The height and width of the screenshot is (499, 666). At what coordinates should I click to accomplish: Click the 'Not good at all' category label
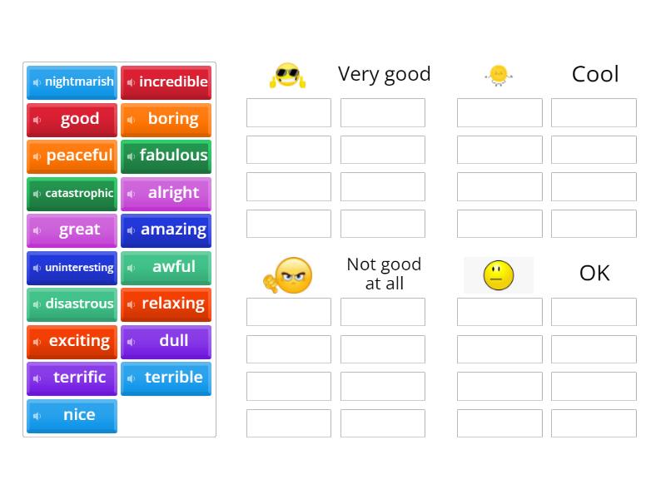(x=385, y=273)
